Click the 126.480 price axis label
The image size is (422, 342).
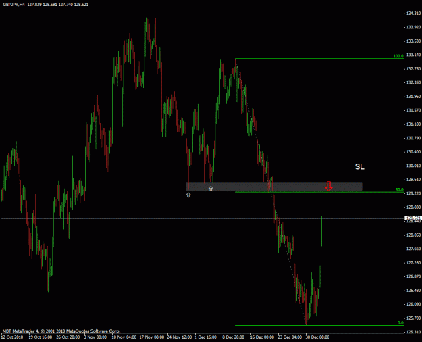413,291
